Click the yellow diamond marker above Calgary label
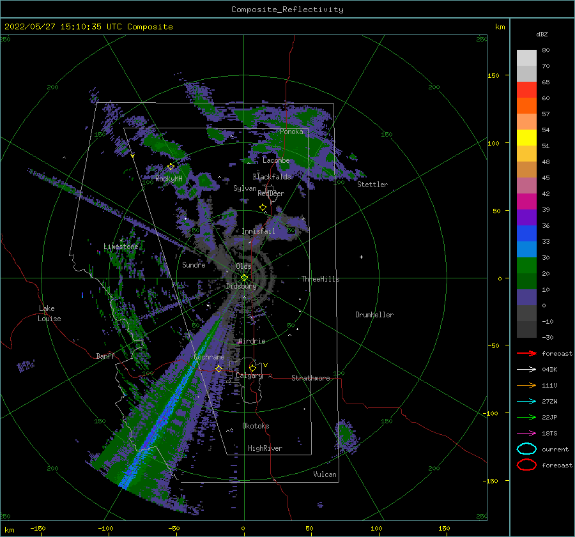This screenshot has height=537, width=575. pos(252,368)
